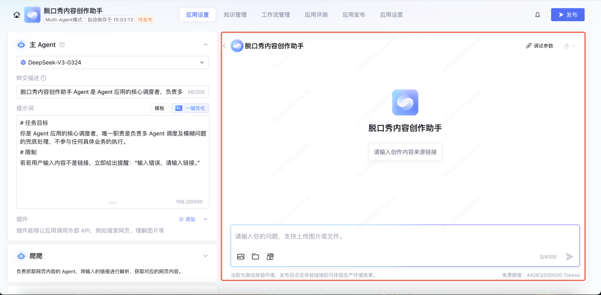
Task: Click the edit icon beside 主 Agent
Action: tap(62, 45)
